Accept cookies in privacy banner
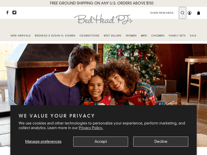 [100, 142]
